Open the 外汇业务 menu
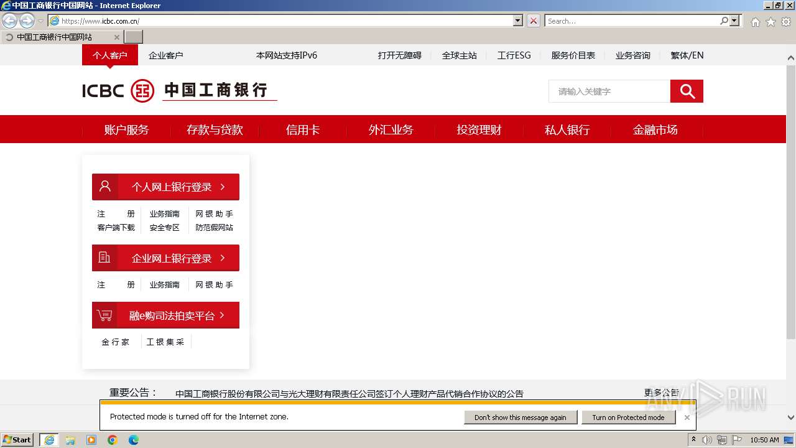Screen dimensions: 796x448 point(391,130)
